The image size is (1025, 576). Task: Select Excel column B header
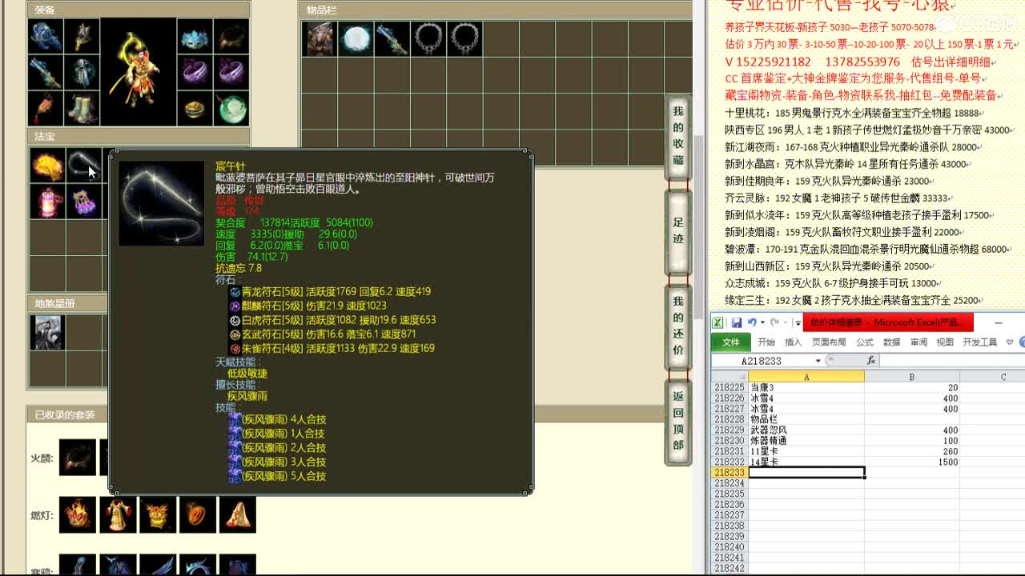[x=911, y=377]
